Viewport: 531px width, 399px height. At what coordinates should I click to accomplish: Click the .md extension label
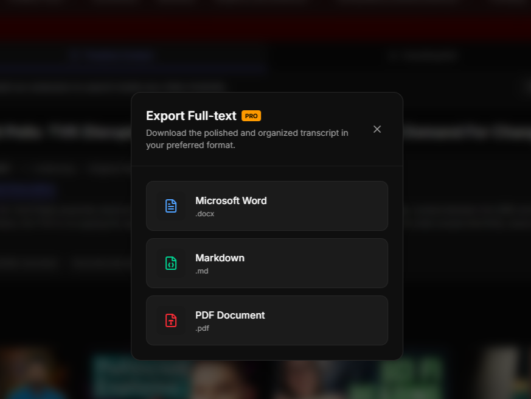tap(201, 271)
